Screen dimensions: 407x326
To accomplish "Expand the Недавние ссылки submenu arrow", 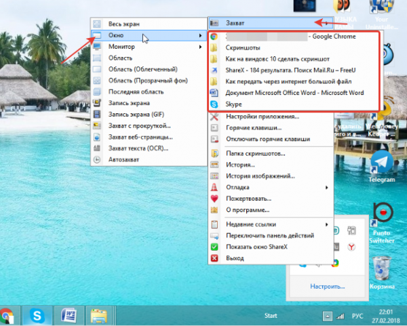I will tap(327, 224).
